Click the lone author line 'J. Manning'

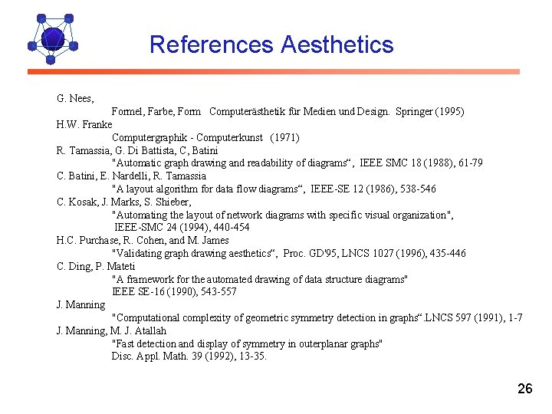pos(80,305)
